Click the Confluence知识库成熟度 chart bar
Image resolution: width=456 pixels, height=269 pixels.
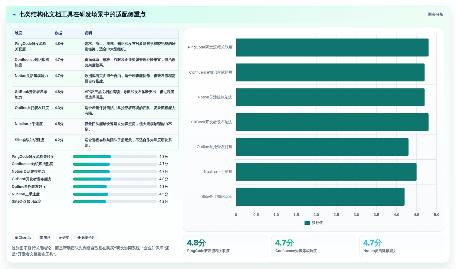point(330,72)
